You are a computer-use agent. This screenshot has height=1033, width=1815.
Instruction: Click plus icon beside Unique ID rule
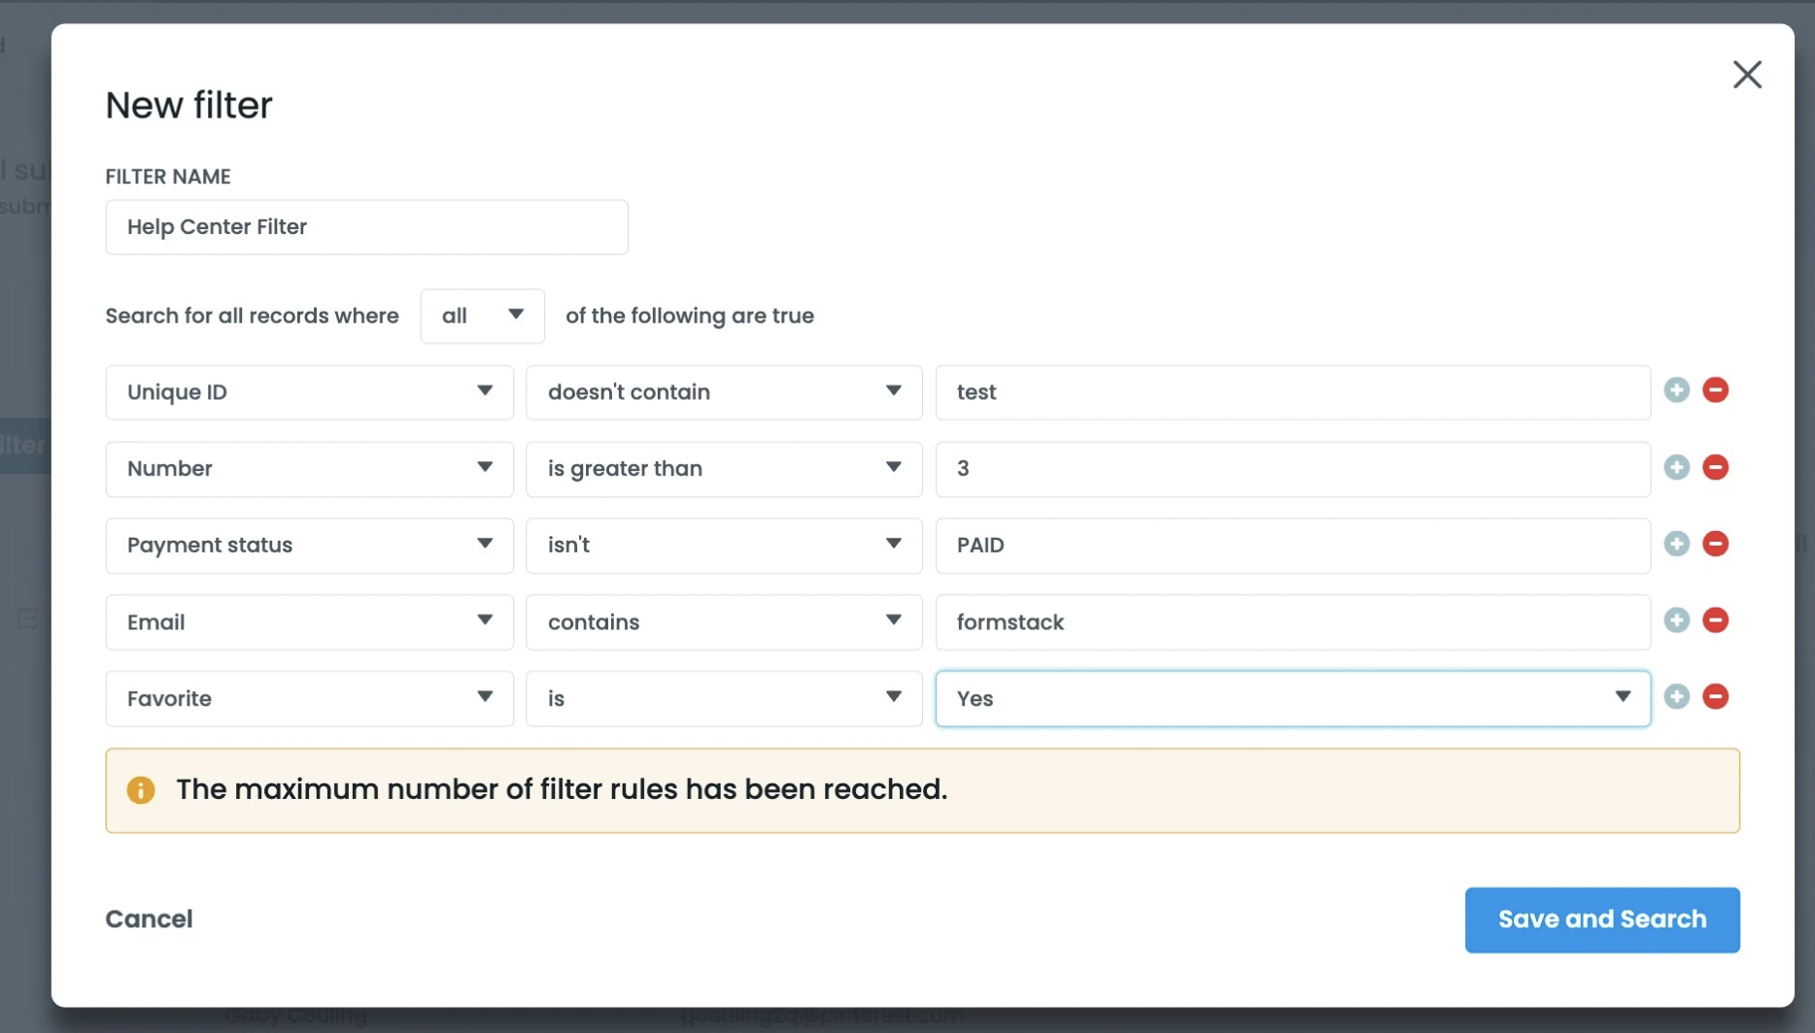tap(1676, 390)
